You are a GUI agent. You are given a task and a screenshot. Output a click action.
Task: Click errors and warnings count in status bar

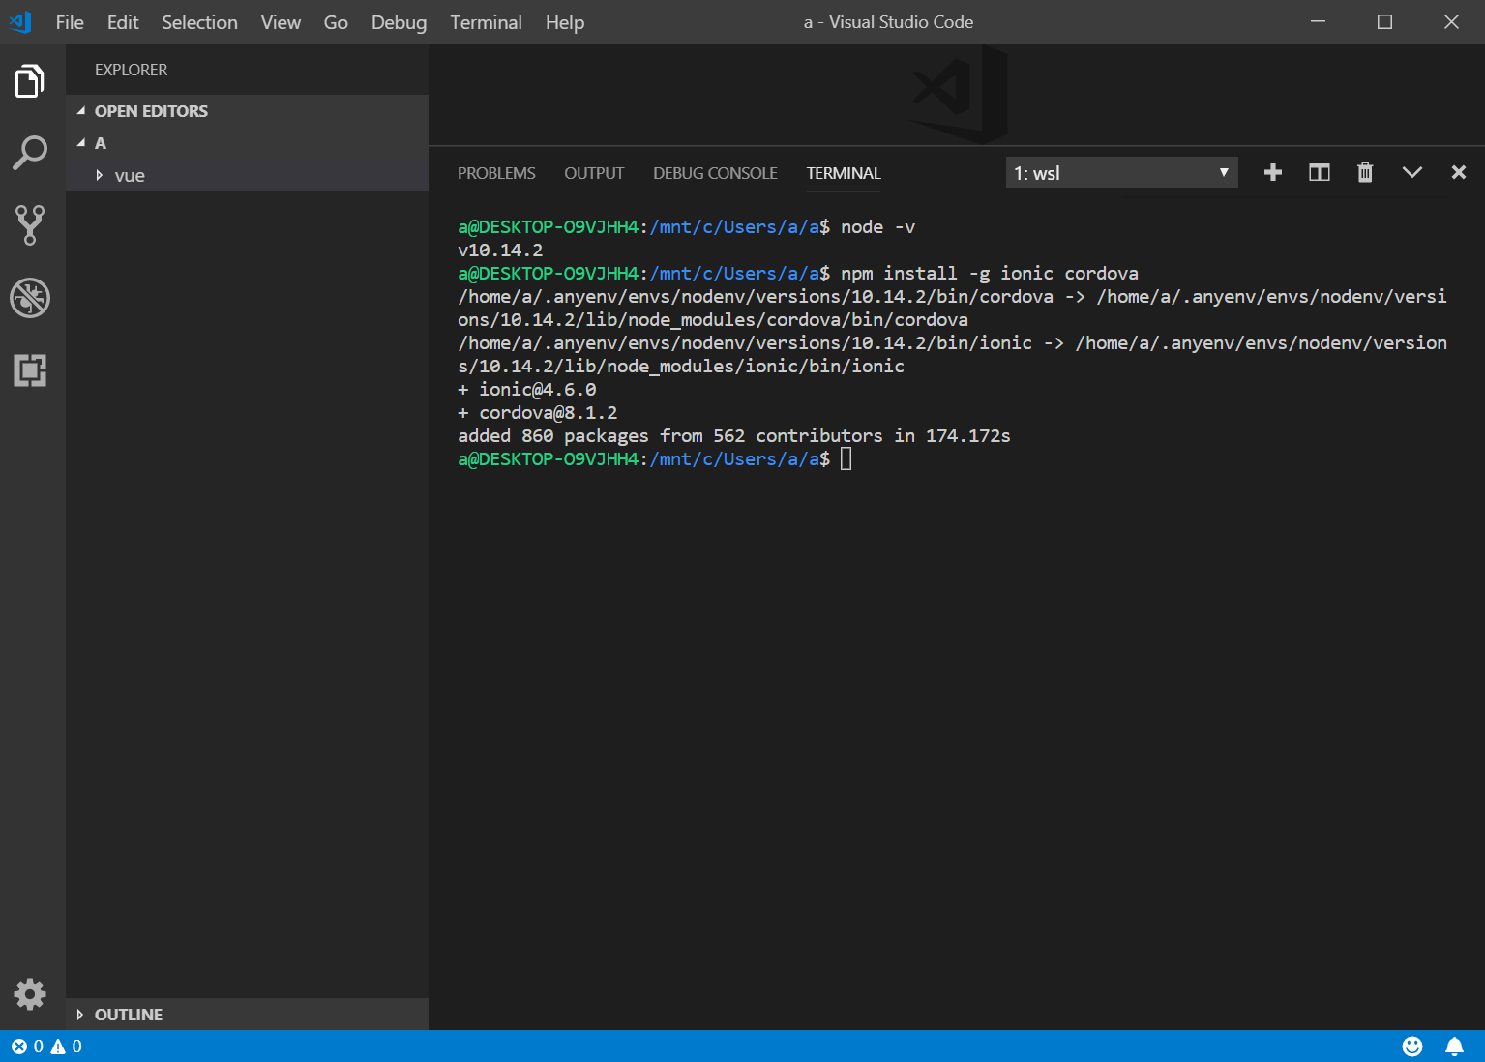[46, 1047]
